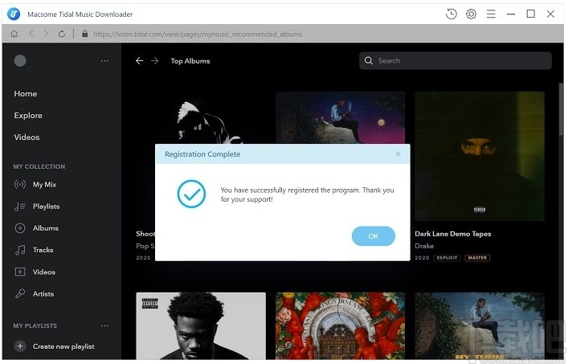This screenshot has height=364, width=568.
Task: Select Tracks label in My Collection
Action: coord(43,250)
